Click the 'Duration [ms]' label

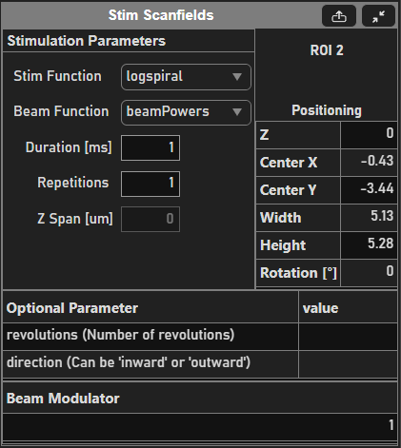point(69,147)
